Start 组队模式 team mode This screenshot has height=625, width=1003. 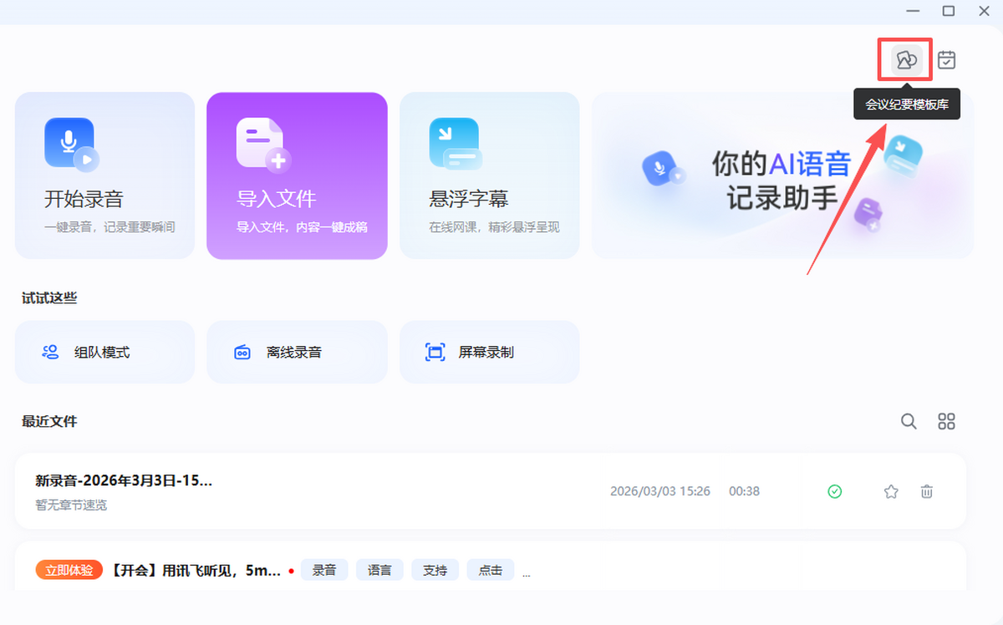[x=104, y=353]
